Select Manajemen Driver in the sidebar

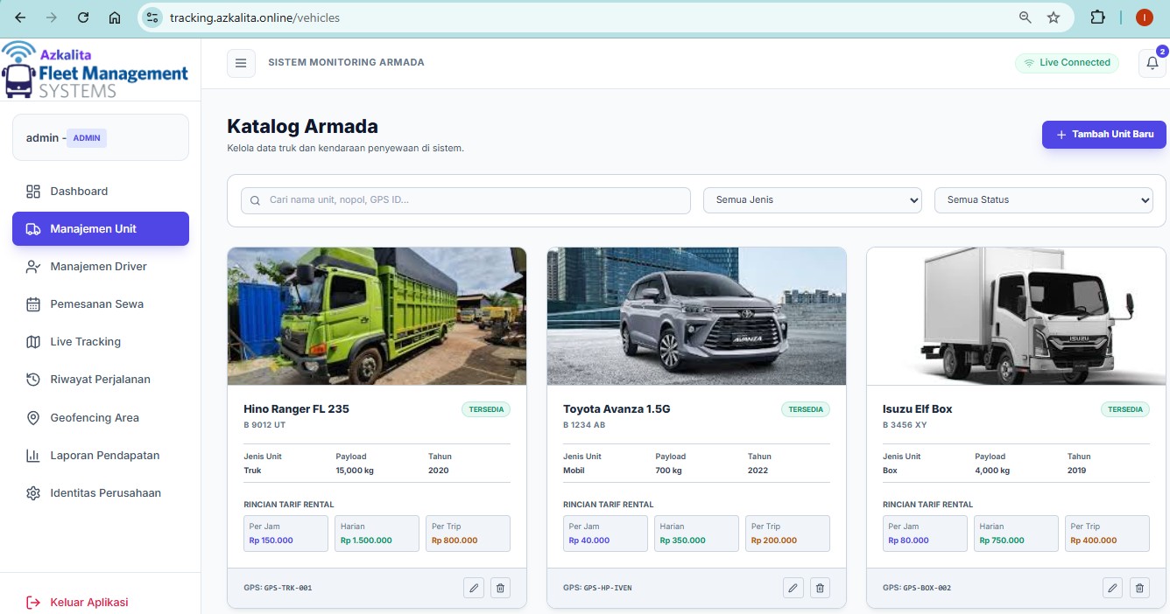[101, 267]
